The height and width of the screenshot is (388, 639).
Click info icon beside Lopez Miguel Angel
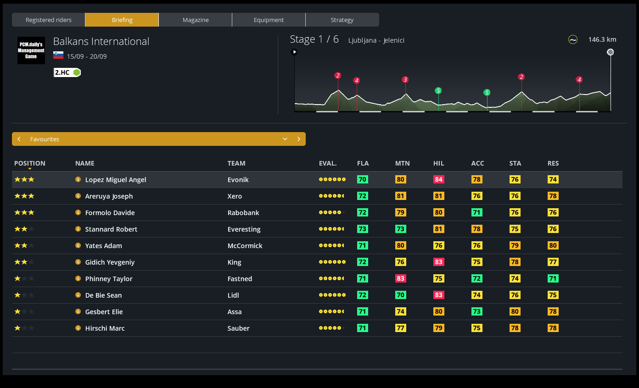point(78,179)
